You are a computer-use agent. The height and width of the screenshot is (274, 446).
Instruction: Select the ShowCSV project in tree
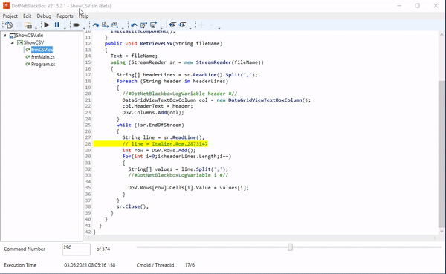(x=33, y=42)
